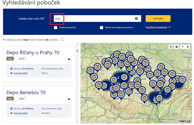Viewport: 194px width, 125px height.
Task: Click the chevron next to Rozšířené vyhledávání
Action: [x=169, y=27]
